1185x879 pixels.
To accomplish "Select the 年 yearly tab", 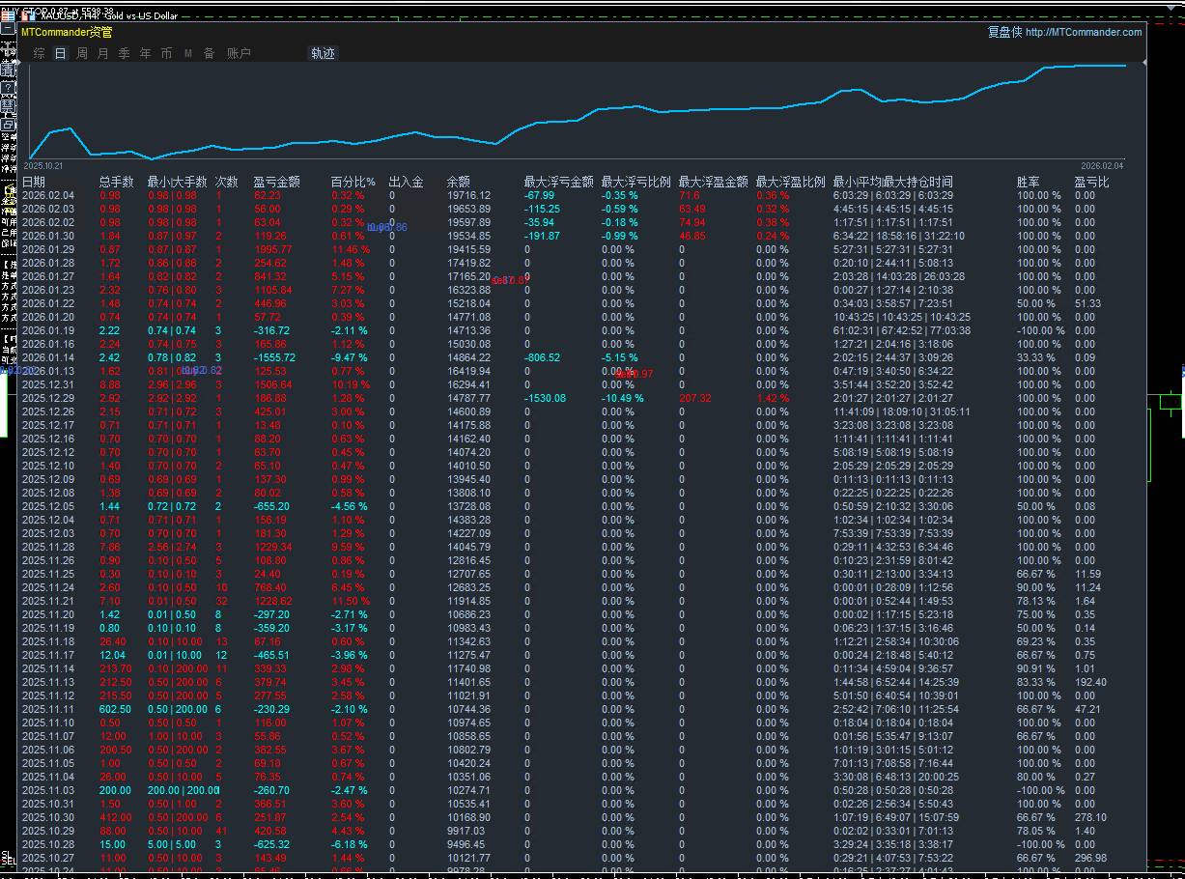I will pos(146,54).
